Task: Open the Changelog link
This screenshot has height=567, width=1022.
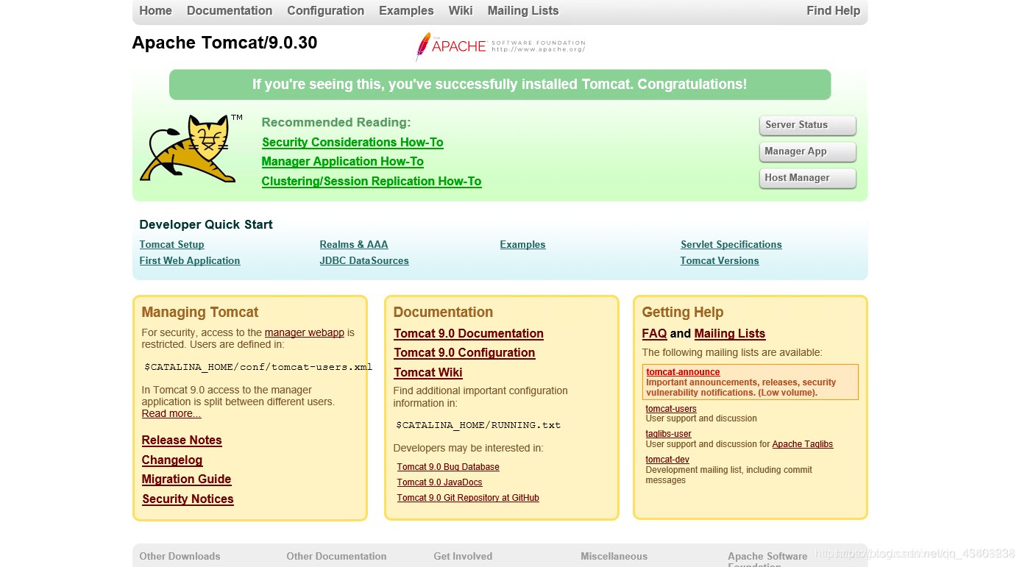Action: (x=172, y=460)
